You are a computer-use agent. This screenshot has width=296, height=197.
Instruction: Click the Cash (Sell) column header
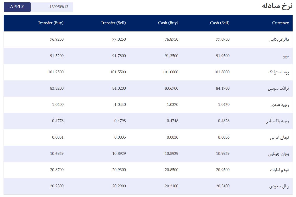220,23
